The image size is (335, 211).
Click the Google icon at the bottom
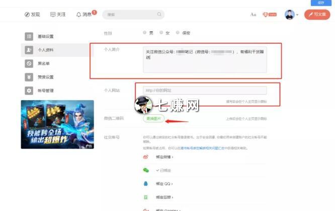click(146, 209)
